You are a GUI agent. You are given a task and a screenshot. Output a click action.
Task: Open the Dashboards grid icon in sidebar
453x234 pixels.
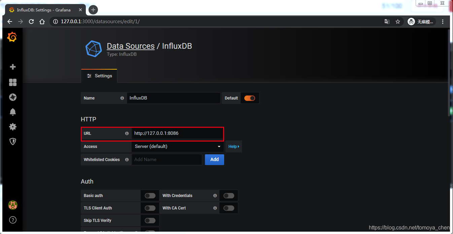pos(13,82)
